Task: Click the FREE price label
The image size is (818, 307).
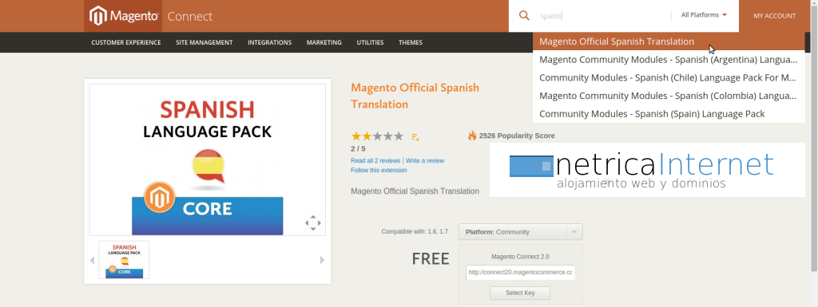Action: click(431, 258)
